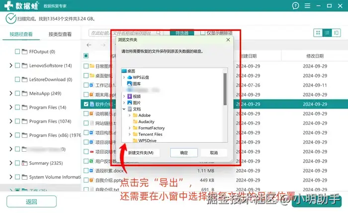Expand the Program Files (14) node
348x213 pixels.
pos(10,107)
